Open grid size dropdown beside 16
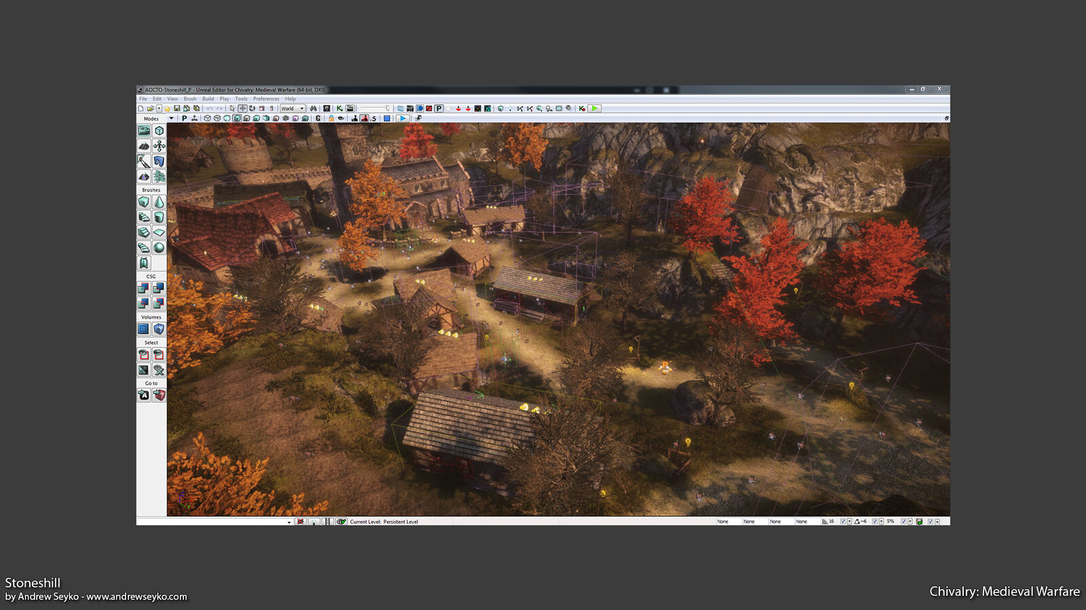Screen dimensions: 1086x610 [x=850, y=521]
